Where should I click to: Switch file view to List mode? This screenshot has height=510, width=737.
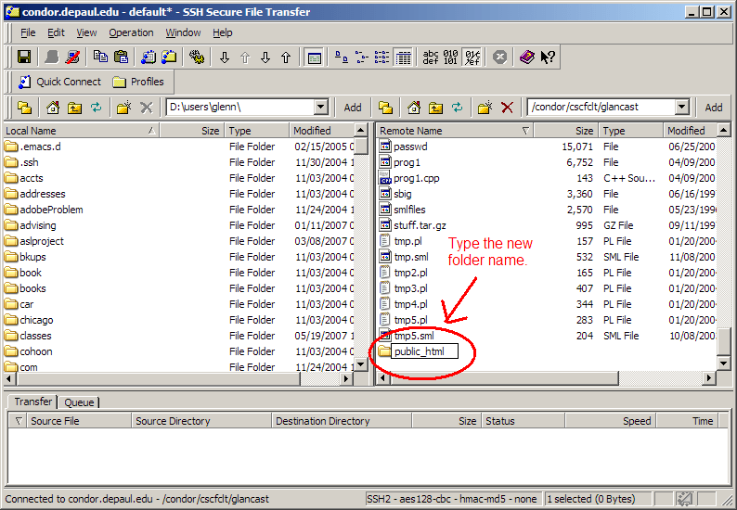pos(381,57)
